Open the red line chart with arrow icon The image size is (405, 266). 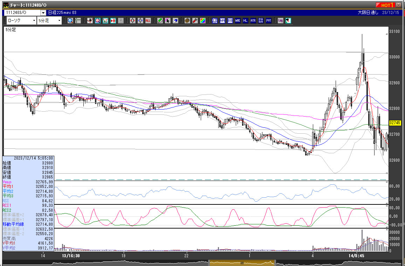click(x=90, y=21)
